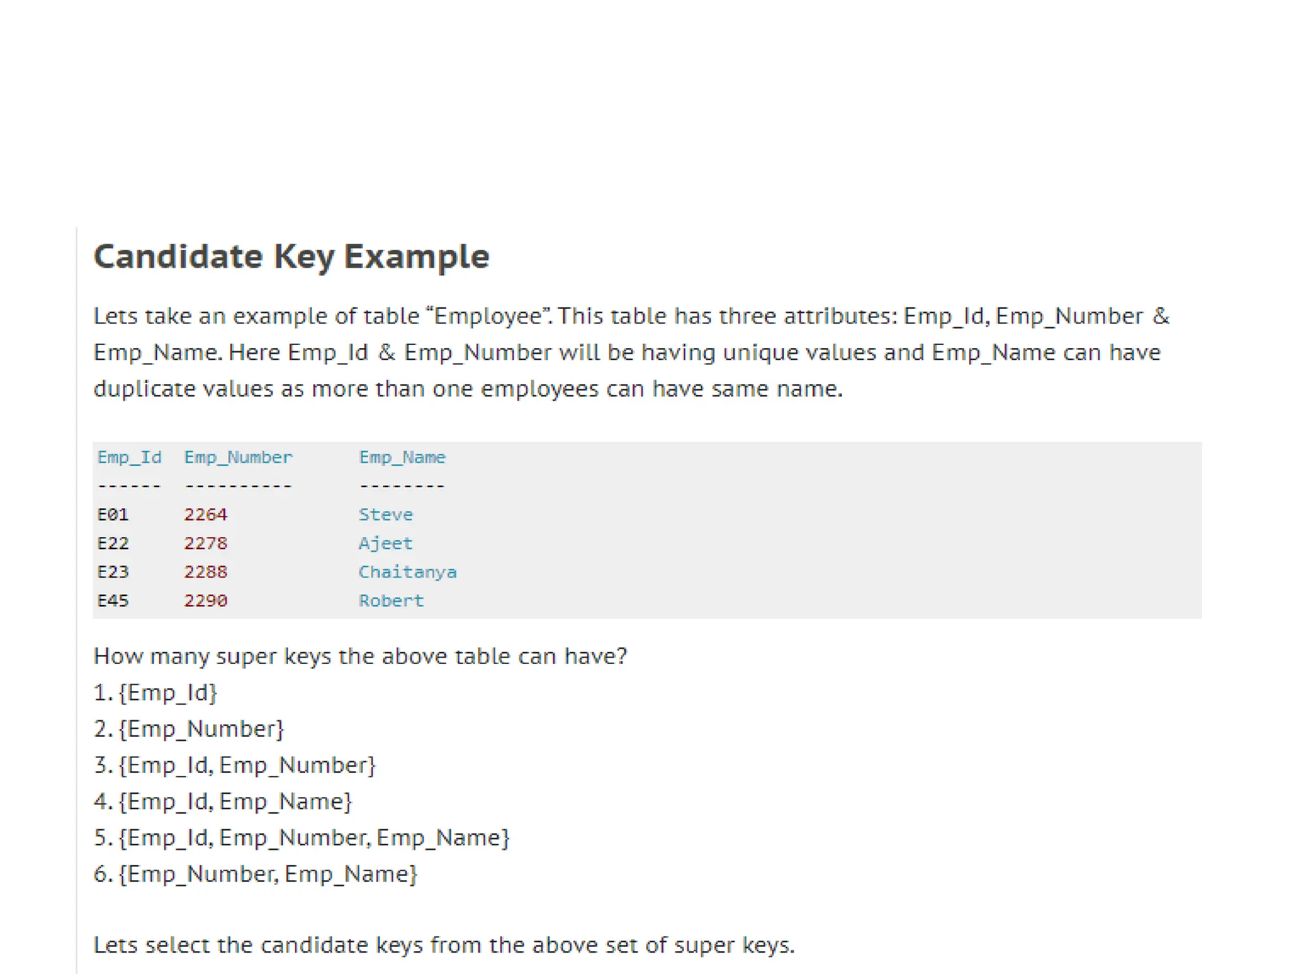Image resolution: width=1299 pixels, height=974 pixels.
Task: Click "Lets select the candidate keys" sentence
Action: click(x=444, y=945)
